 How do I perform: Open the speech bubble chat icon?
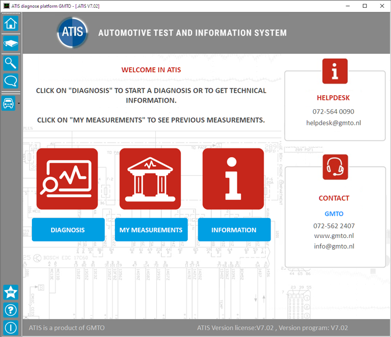[x=11, y=81]
